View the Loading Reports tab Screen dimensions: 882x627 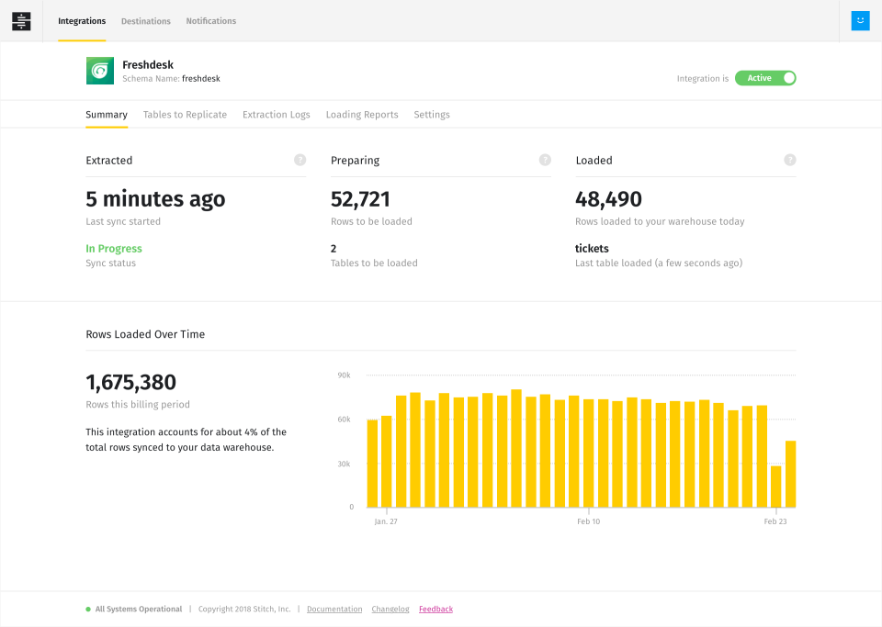[x=362, y=115]
